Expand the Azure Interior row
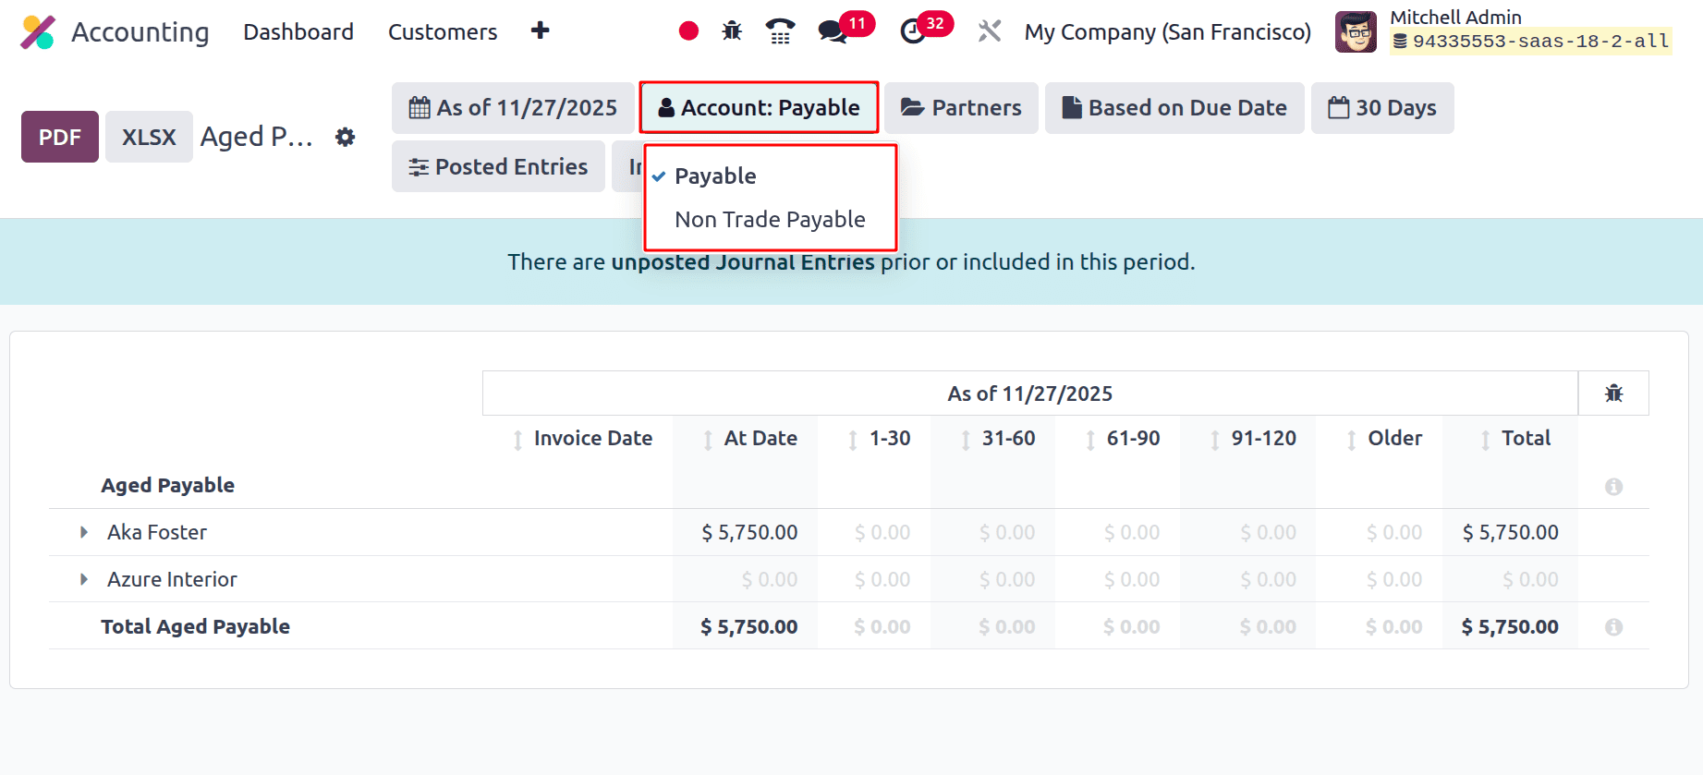Viewport: 1703px width, 775px height. (x=84, y=579)
